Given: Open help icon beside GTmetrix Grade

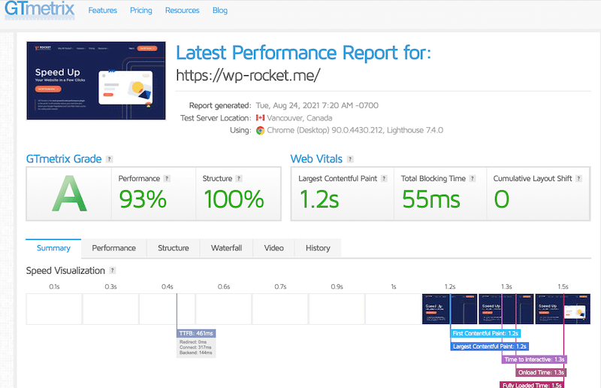Looking at the screenshot, I should 110,159.
